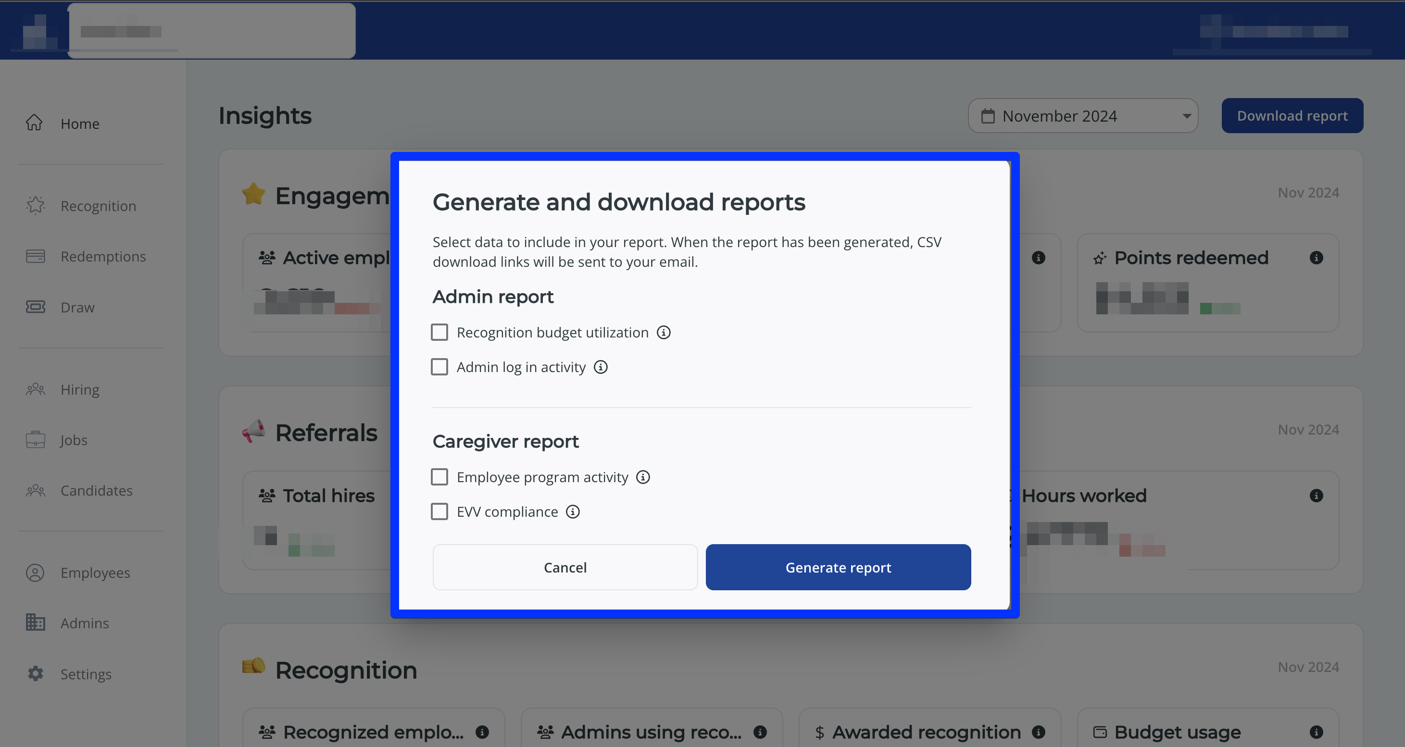
Task: Click the 'Caregiver report' section heading
Action: [x=506, y=441]
